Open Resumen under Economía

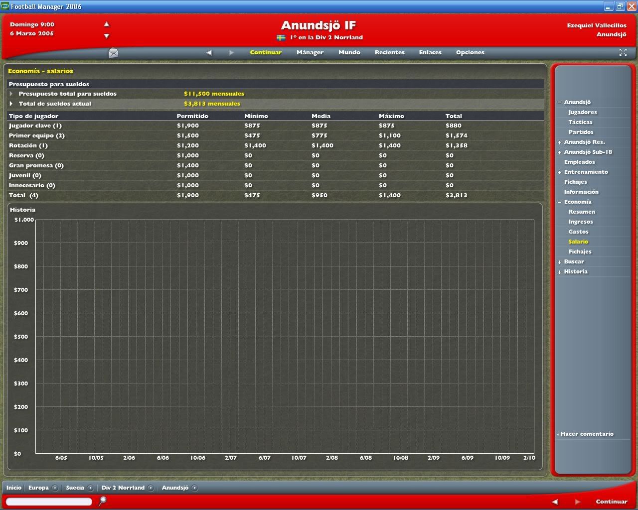582,212
